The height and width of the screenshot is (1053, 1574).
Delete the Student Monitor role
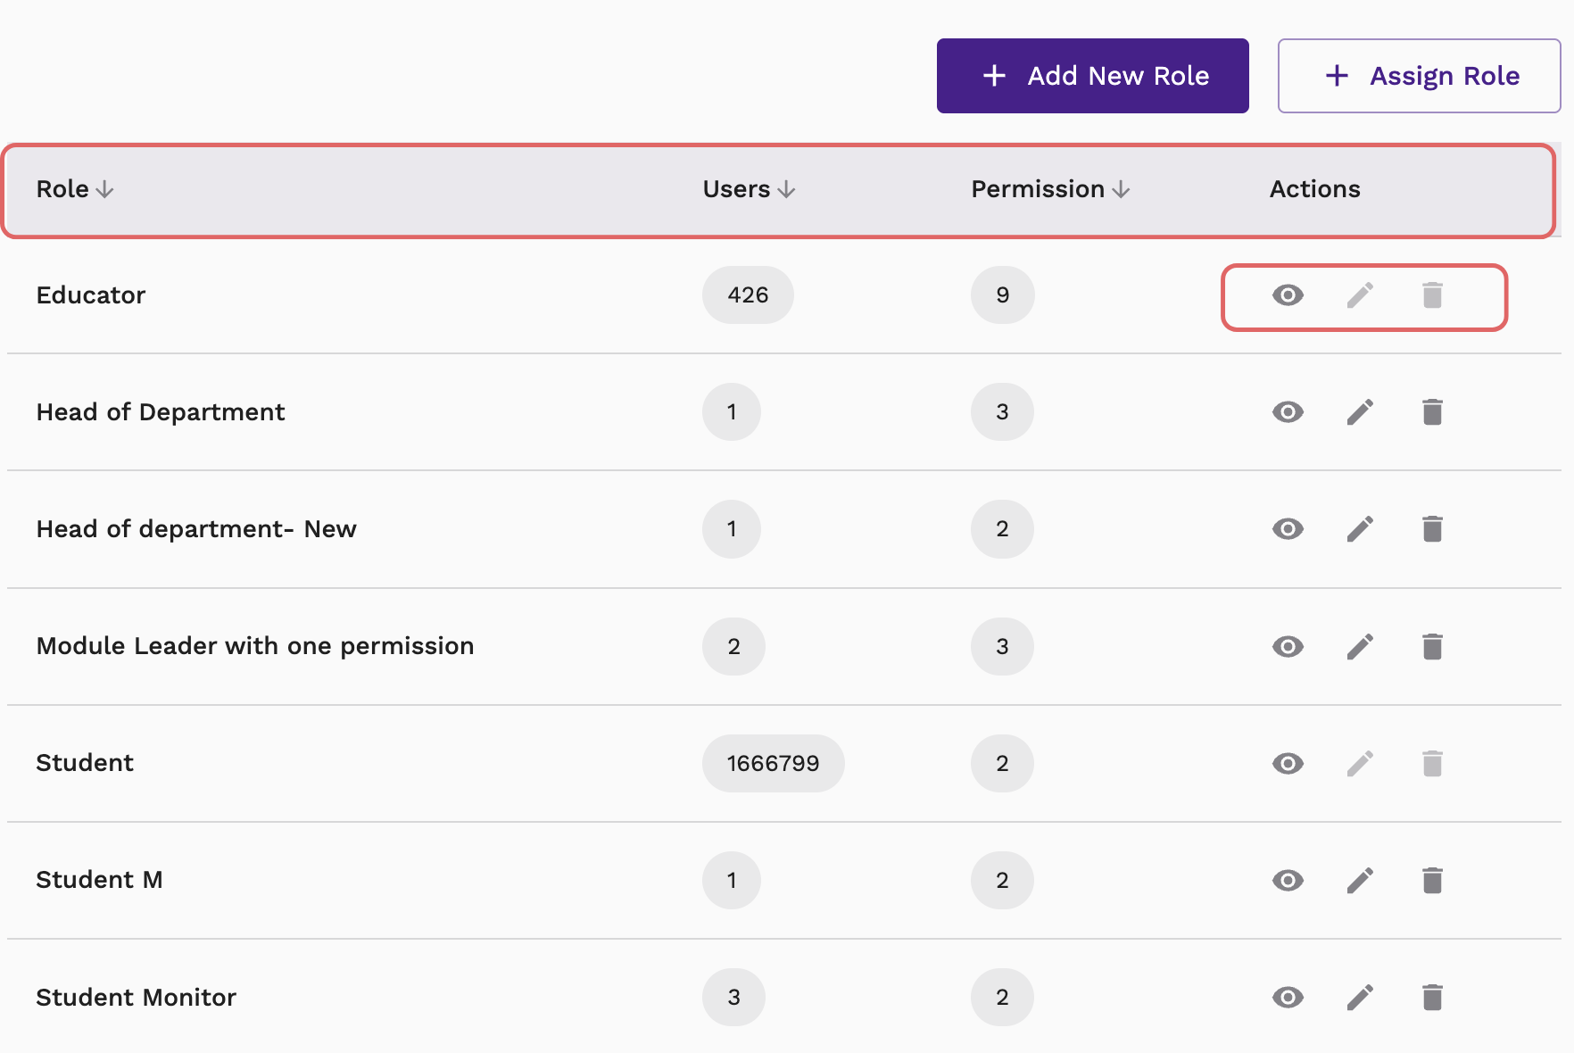click(x=1432, y=997)
